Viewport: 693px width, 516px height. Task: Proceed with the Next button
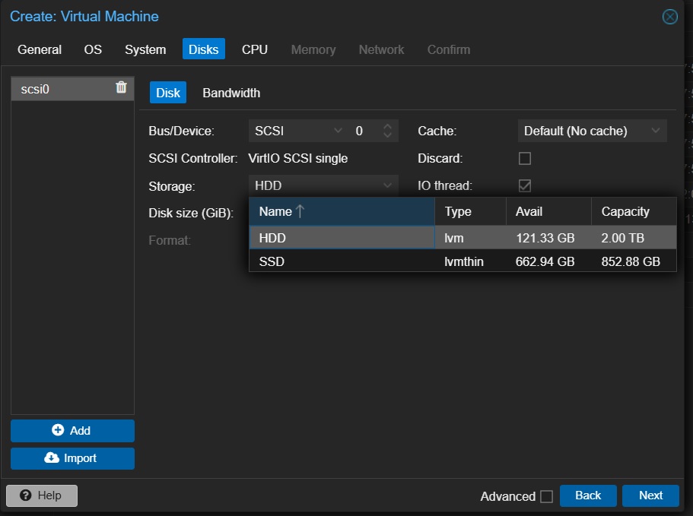pyautogui.click(x=650, y=495)
